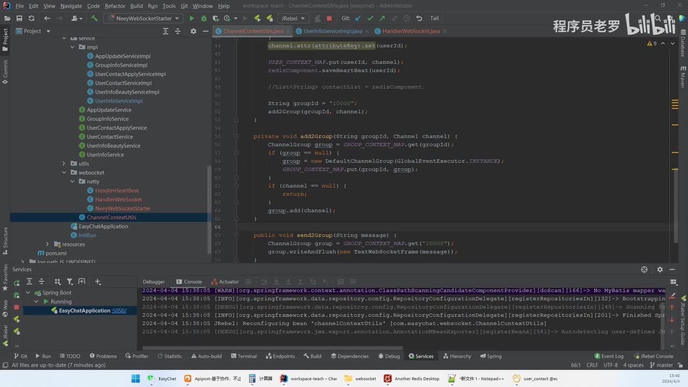The image size is (688, 387).
Task: Open the :5050/ port link
Action: point(119,311)
